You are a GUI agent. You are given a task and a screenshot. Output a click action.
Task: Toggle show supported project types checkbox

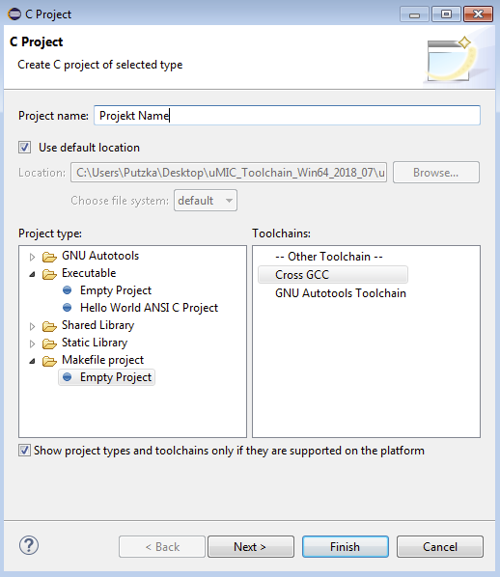point(24,451)
